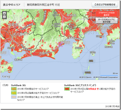Screen dimensions: 121x110
Task: Click the 三原山 island marker
Action: [x=93, y=53]
